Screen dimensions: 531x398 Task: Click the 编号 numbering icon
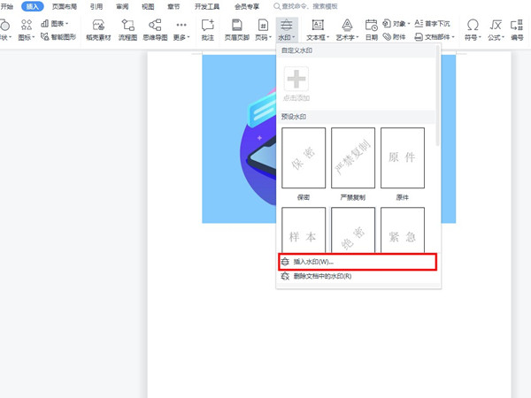click(517, 29)
